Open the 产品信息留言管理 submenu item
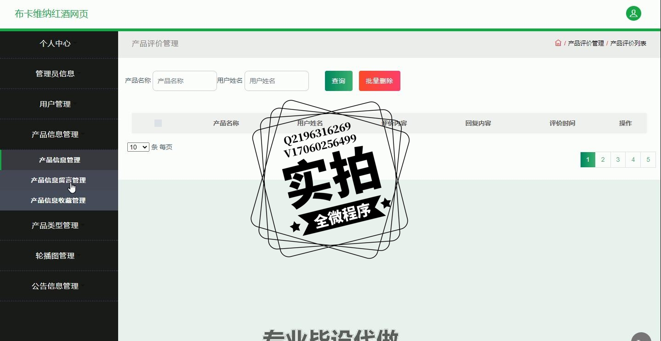The width and height of the screenshot is (661, 341). [58, 180]
